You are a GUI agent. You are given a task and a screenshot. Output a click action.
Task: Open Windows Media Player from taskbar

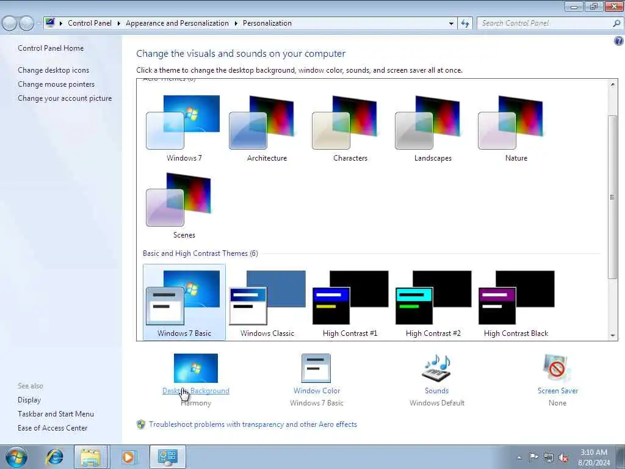pos(128,457)
